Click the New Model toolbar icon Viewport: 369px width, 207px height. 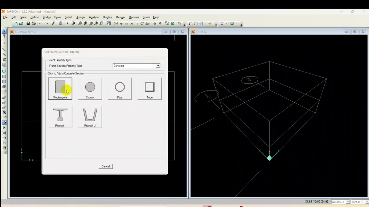[x=16, y=23]
